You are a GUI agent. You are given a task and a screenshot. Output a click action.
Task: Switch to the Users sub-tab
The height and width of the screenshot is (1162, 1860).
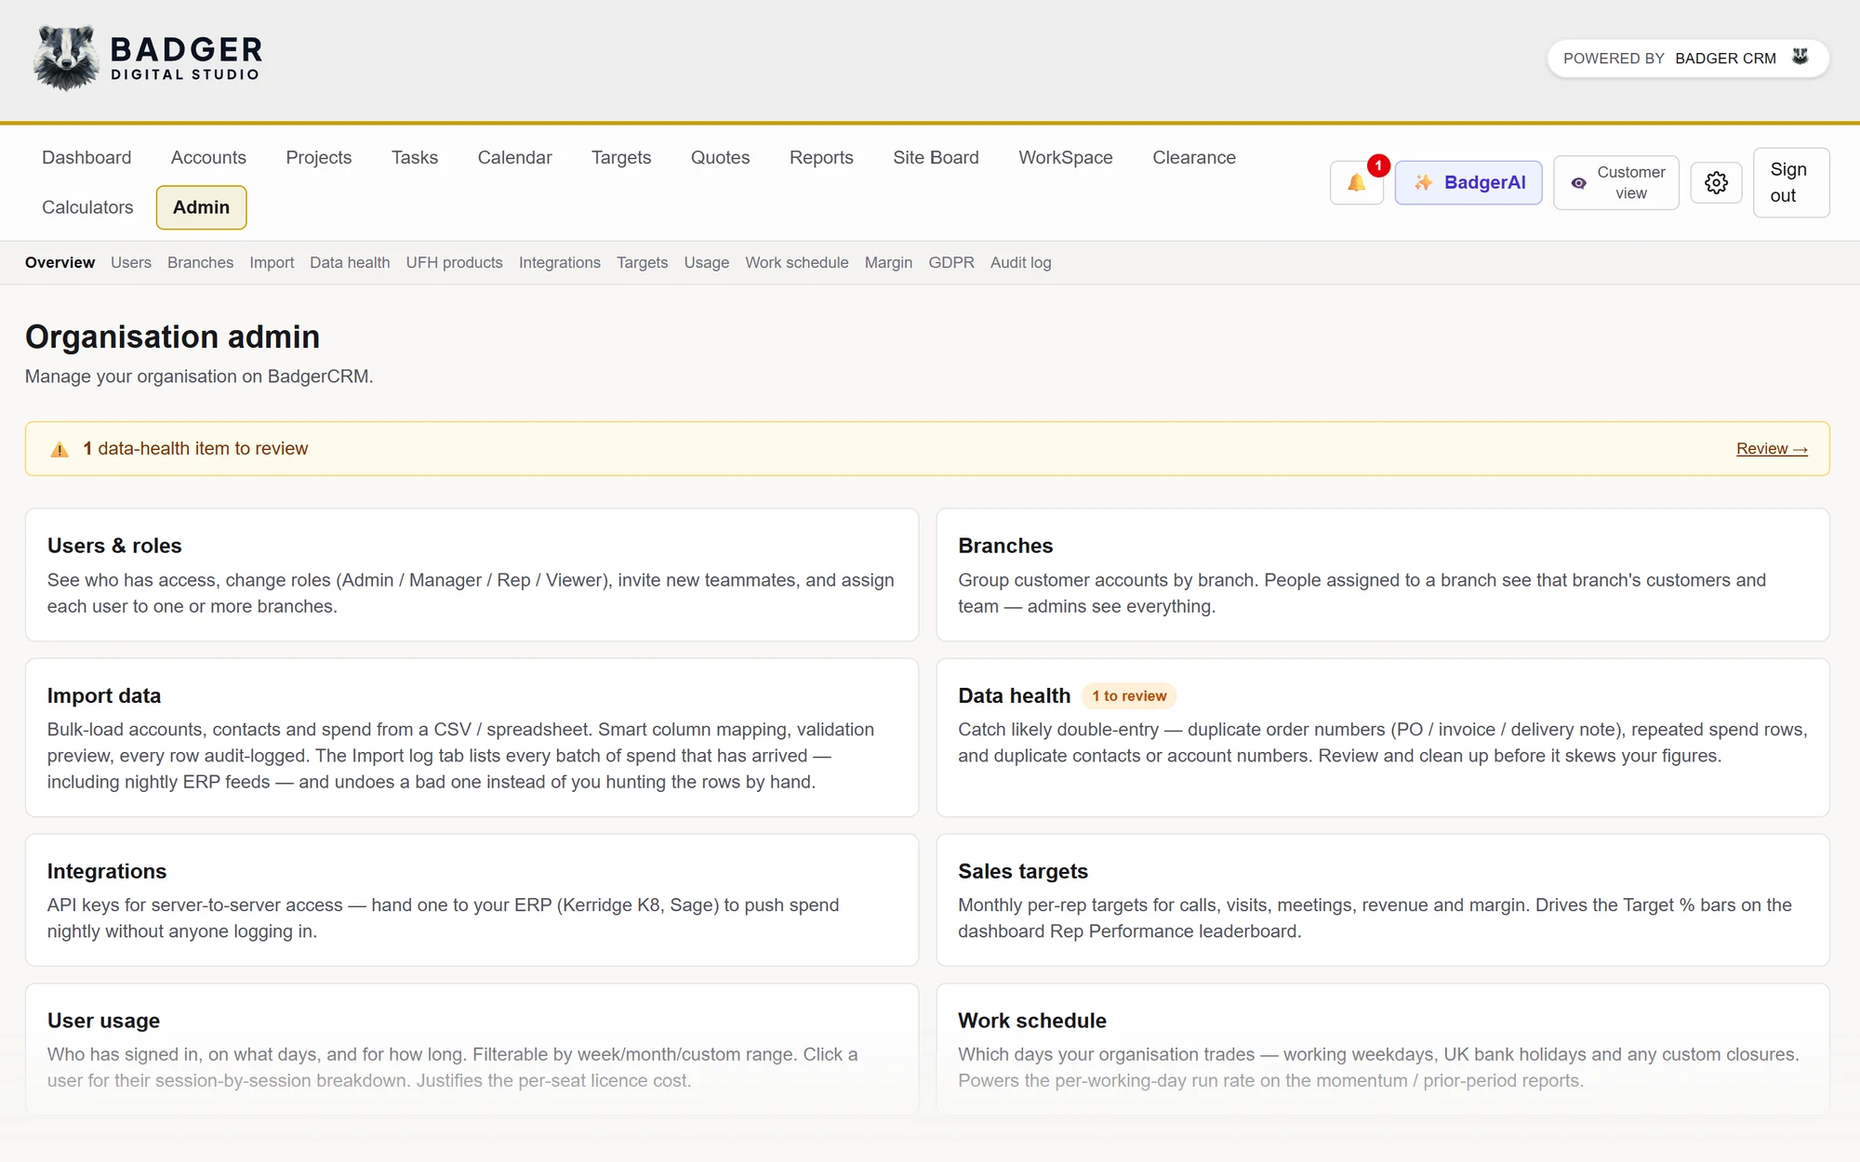click(131, 263)
